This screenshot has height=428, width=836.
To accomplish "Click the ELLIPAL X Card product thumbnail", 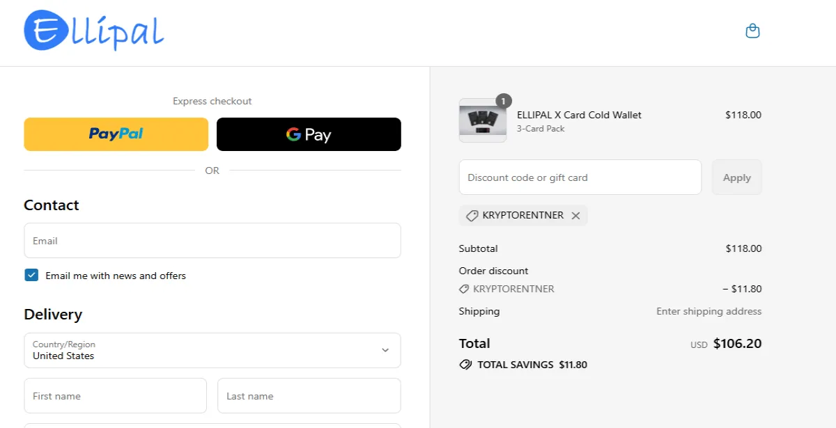I will [x=482, y=120].
